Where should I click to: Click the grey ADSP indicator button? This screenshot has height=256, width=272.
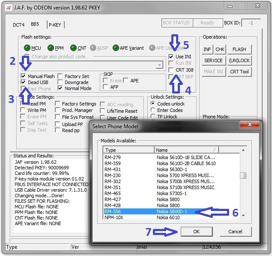coord(93,48)
